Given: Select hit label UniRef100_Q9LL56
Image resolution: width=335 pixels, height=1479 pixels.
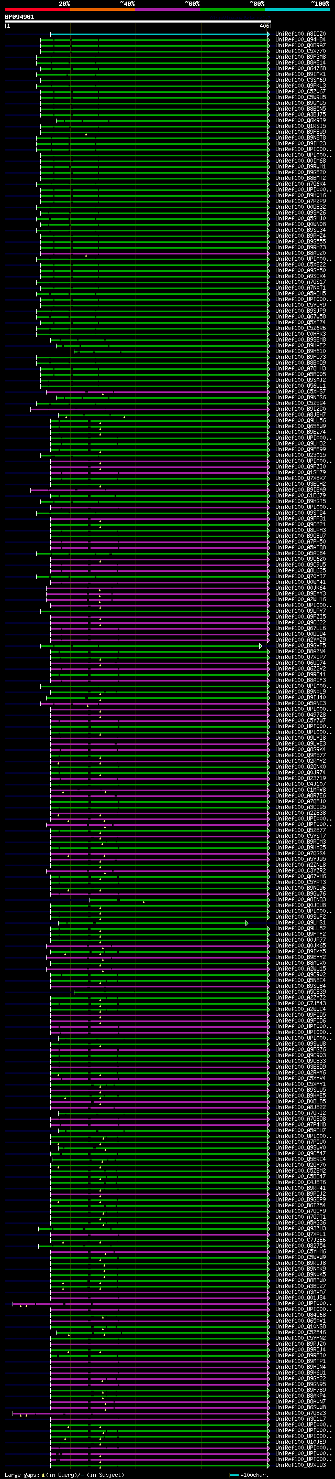Looking at the screenshot, I should (x=300, y=420).
